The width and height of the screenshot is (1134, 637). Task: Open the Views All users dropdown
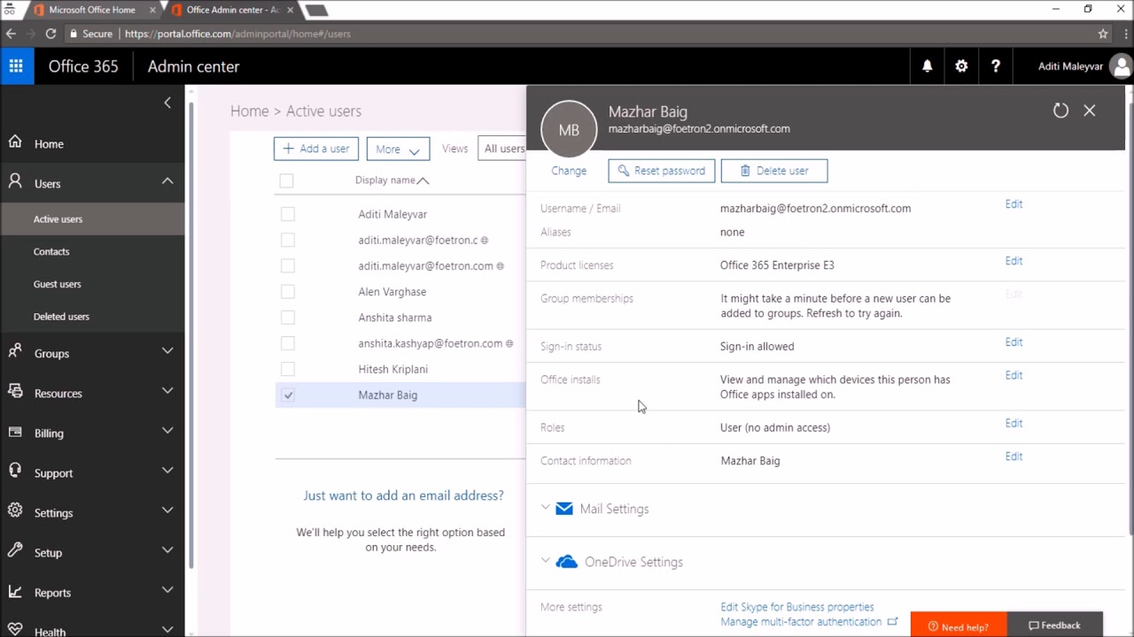[x=502, y=149]
